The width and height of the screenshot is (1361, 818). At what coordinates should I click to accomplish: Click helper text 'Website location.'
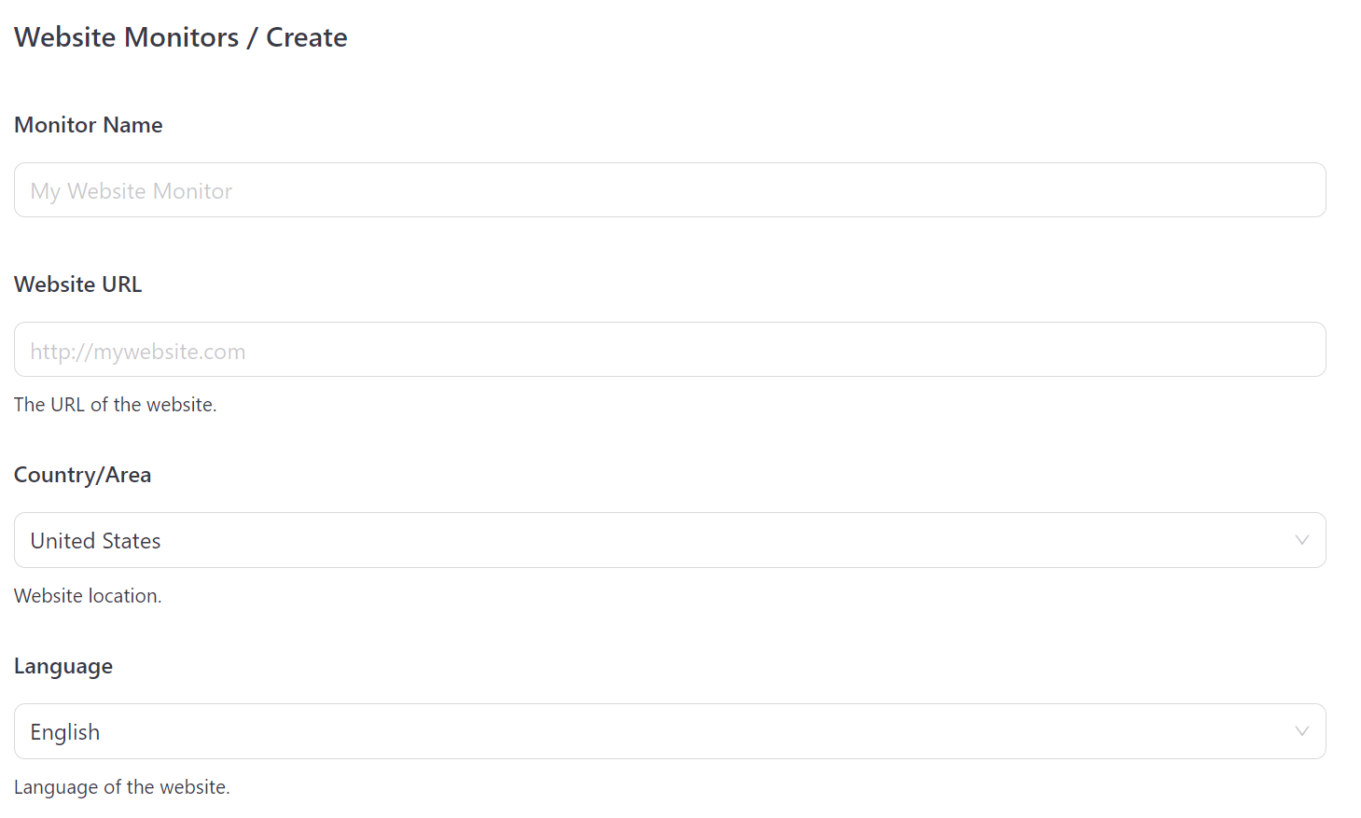pyautogui.click(x=88, y=596)
